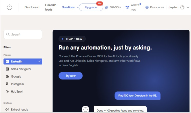The image size is (191, 113).
Task: Click the What's new gift icon
Action: tap(127, 7)
